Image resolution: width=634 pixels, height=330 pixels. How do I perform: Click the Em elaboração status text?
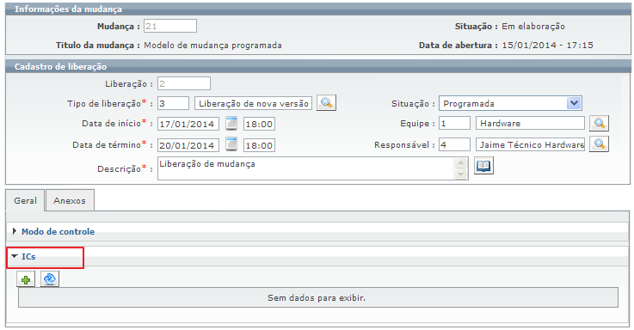click(532, 27)
